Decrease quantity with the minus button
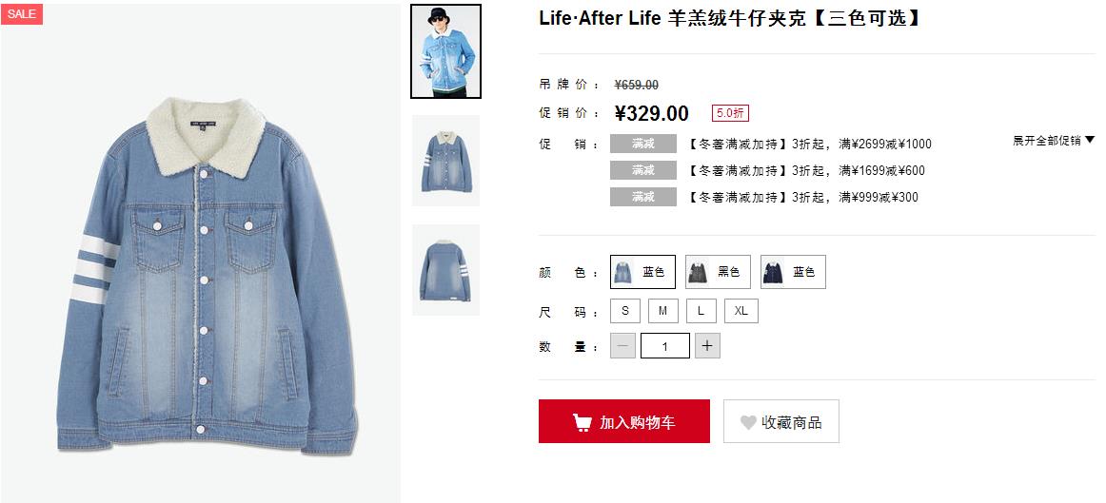The image size is (1106, 503). tap(622, 346)
